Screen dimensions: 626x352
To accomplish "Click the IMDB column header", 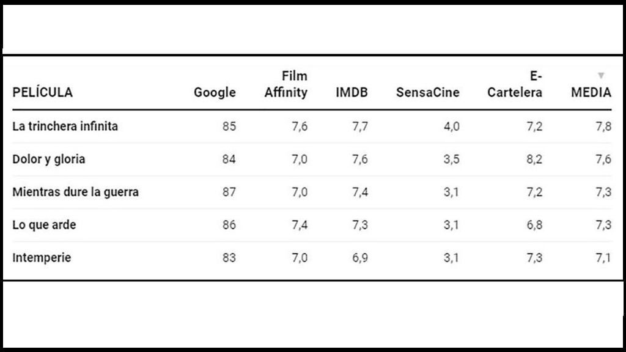I will pyautogui.click(x=352, y=92).
